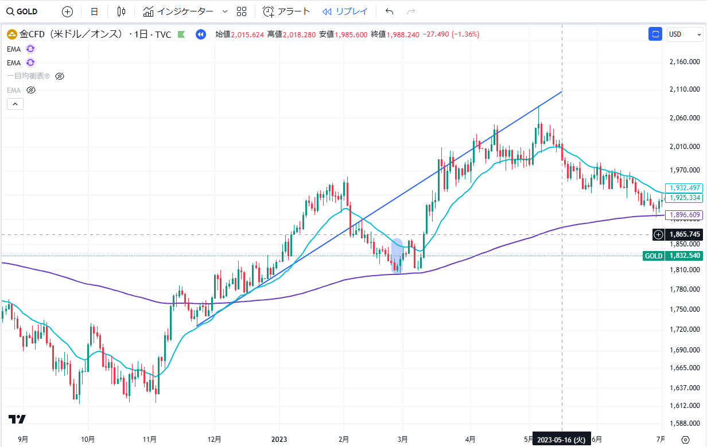The height and width of the screenshot is (447, 707).
Task: Open the candlestick chart type selector
Action: [121, 11]
